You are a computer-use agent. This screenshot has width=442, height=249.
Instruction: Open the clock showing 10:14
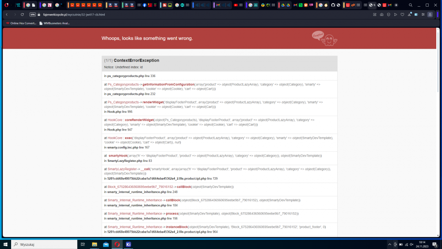pos(422,244)
